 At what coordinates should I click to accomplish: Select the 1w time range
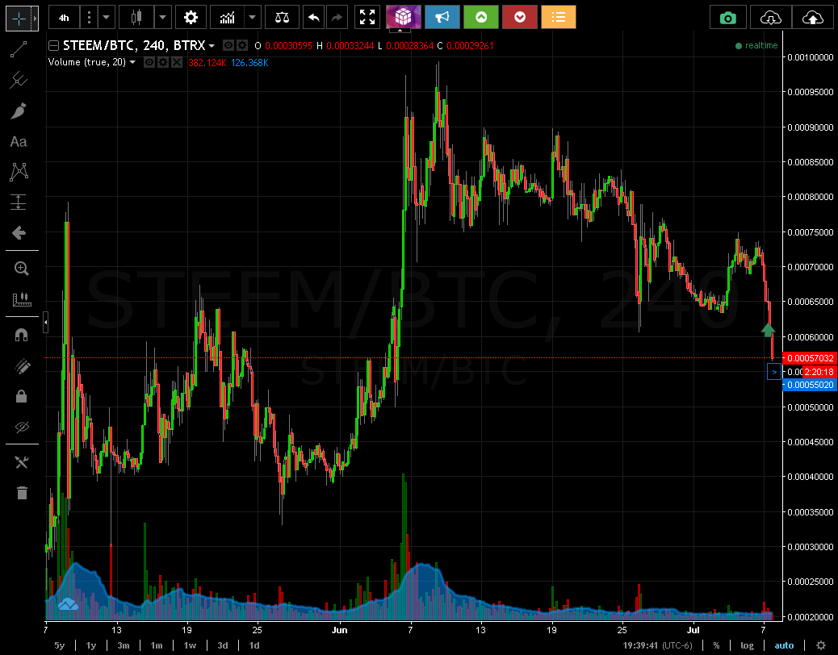coord(190,645)
